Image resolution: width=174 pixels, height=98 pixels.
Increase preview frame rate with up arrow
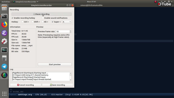point(70,31)
